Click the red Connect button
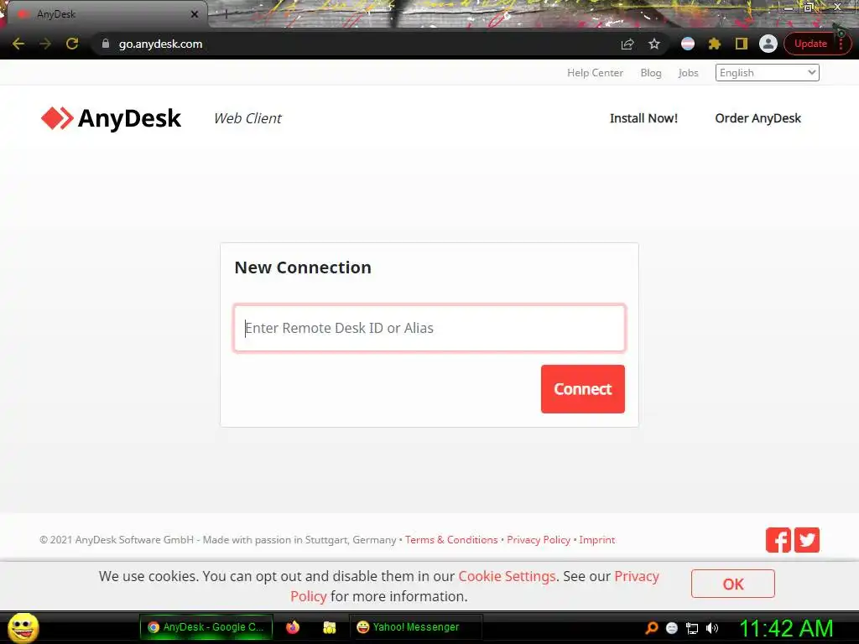The width and height of the screenshot is (859, 644). [x=583, y=389]
